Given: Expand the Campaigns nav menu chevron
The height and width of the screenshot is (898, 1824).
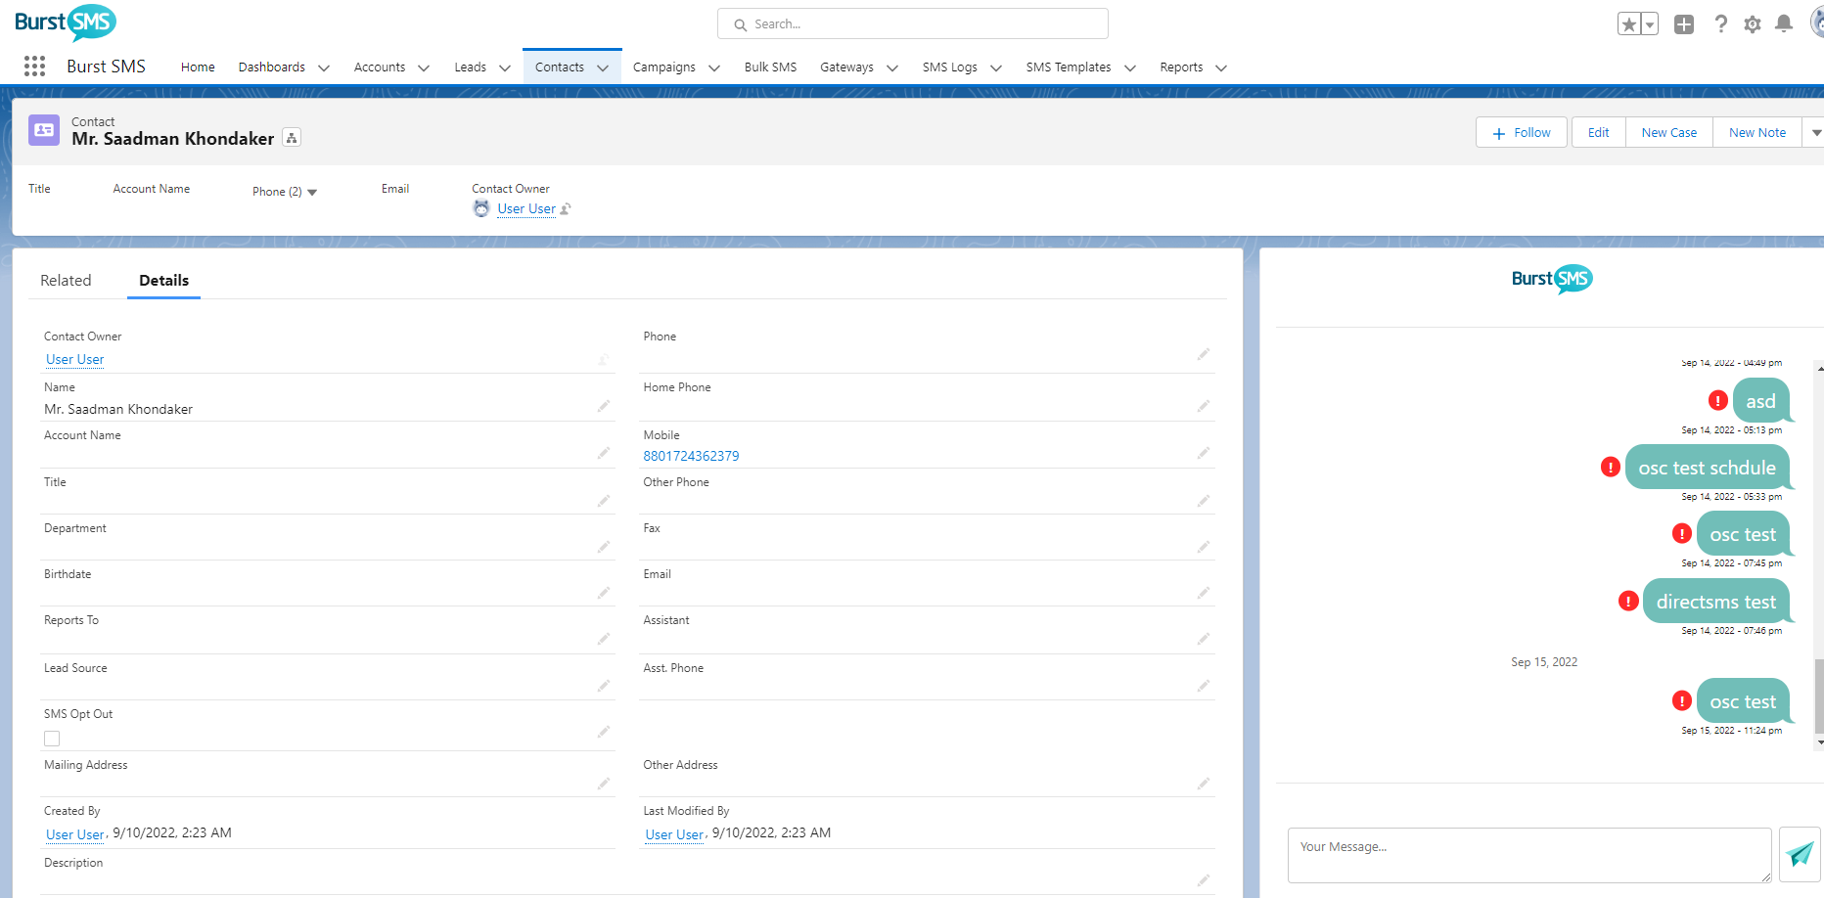Looking at the screenshot, I should click(x=714, y=67).
